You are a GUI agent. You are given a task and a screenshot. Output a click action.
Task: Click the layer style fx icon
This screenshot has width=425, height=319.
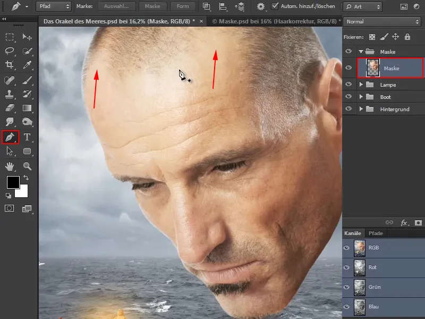tap(404, 222)
